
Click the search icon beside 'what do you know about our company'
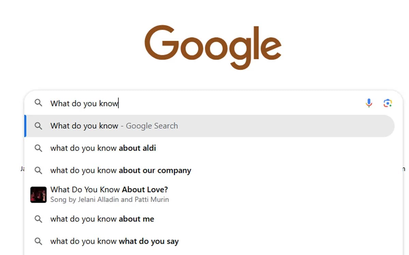click(38, 170)
